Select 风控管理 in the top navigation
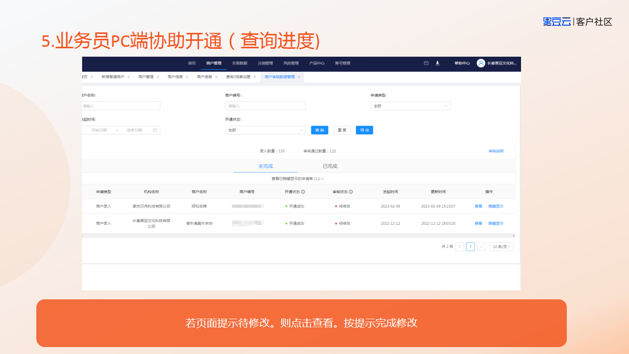The image size is (629, 354). pyautogui.click(x=291, y=63)
